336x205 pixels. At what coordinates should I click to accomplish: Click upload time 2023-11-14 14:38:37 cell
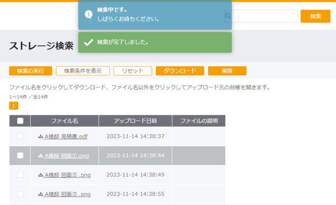[136, 136]
